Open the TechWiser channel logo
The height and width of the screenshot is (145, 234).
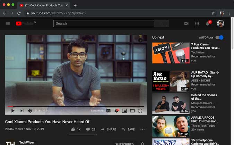click(10, 143)
